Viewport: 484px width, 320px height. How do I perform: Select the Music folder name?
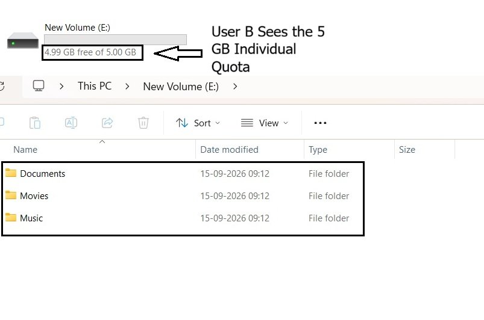click(x=31, y=218)
